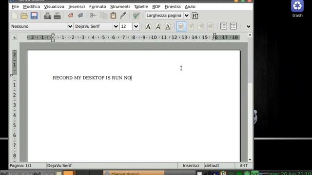Open the File menu
312x175 pixels.
(x=15, y=6)
